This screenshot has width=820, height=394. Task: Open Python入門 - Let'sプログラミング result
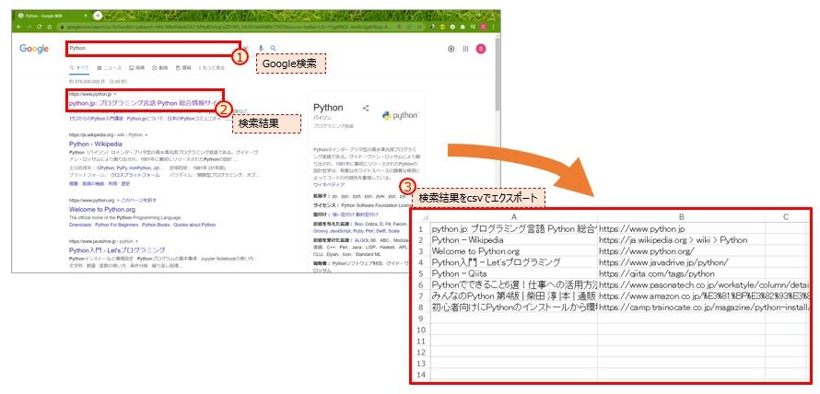pyautogui.click(x=117, y=249)
